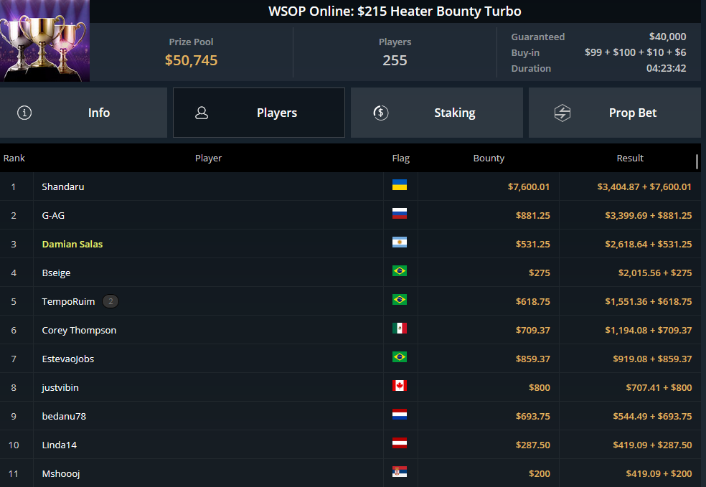This screenshot has height=487, width=706.
Task: Click Damian Salas's Argentina flag icon
Action: 400,242
